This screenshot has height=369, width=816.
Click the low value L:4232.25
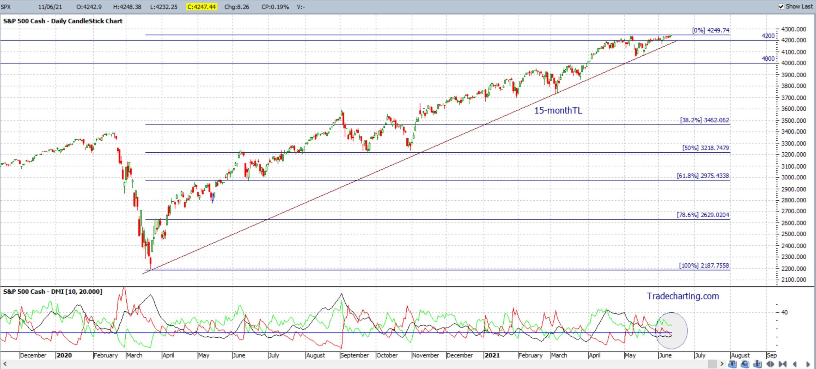point(164,7)
